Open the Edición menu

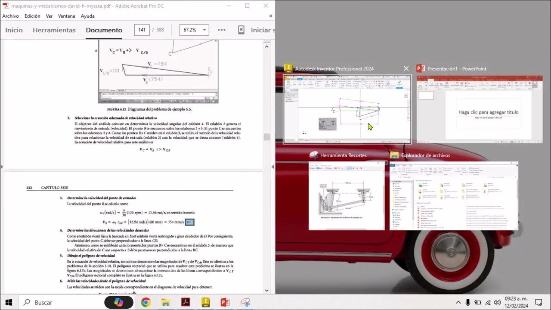click(32, 16)
